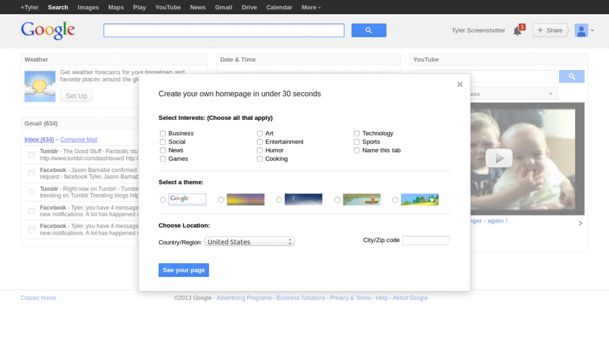Select Images in the top navigation

88,7
